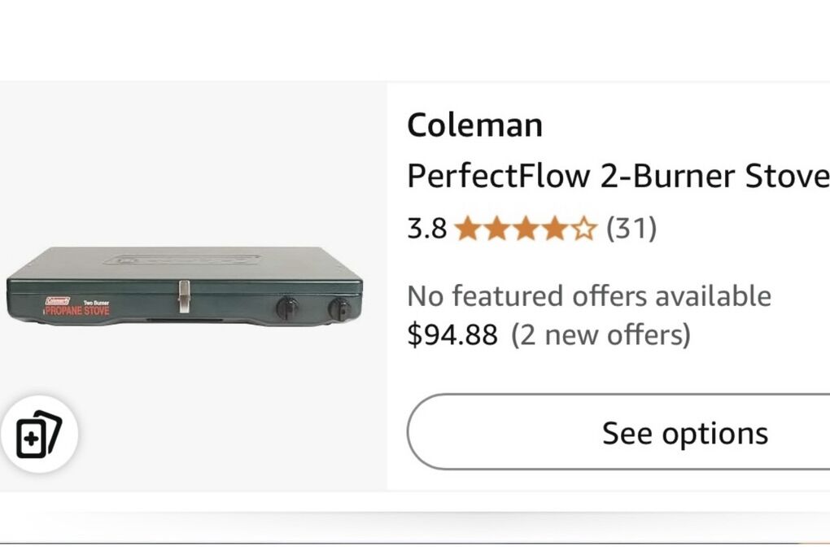
Task: Click the fourth rating star
Action: click(x=555, y=229)
